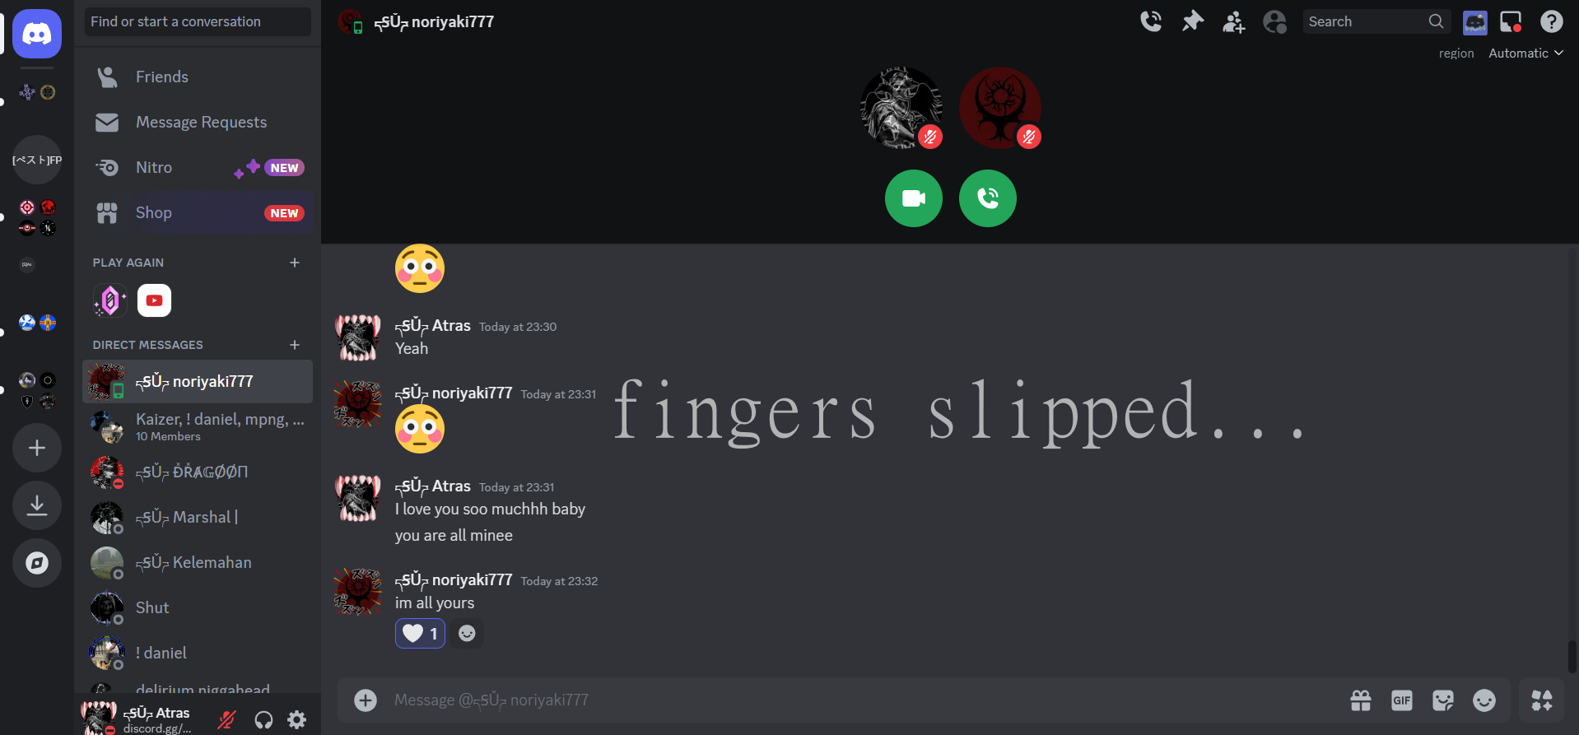Open the attachment plus menu in the message box
The width and height of the screenshot is (1579, 735).
(366, 700)
